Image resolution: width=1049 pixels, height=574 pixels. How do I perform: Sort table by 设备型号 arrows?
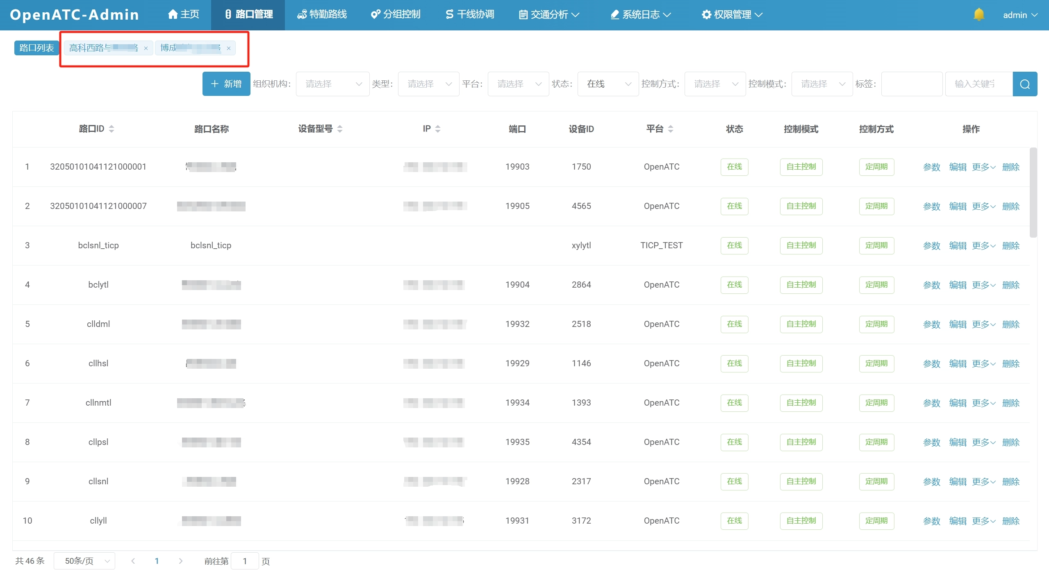[x=340, y=129]
